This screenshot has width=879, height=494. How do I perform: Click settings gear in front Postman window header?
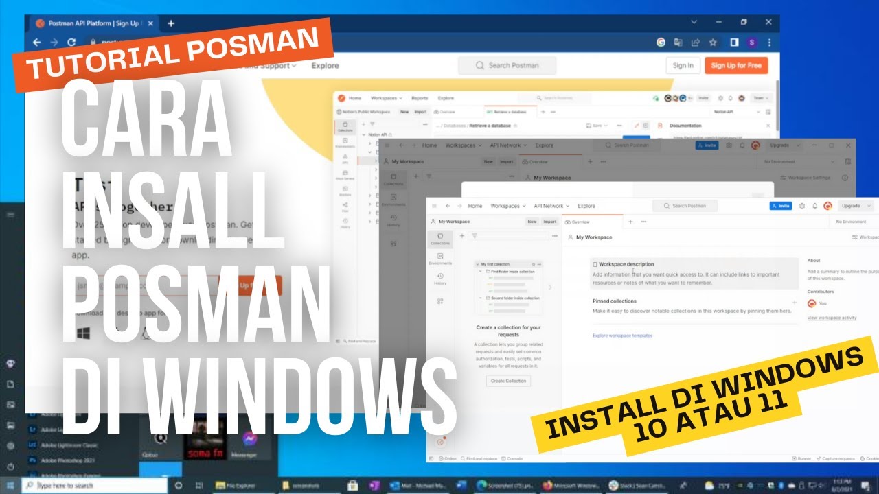click(x=802, y=206)
